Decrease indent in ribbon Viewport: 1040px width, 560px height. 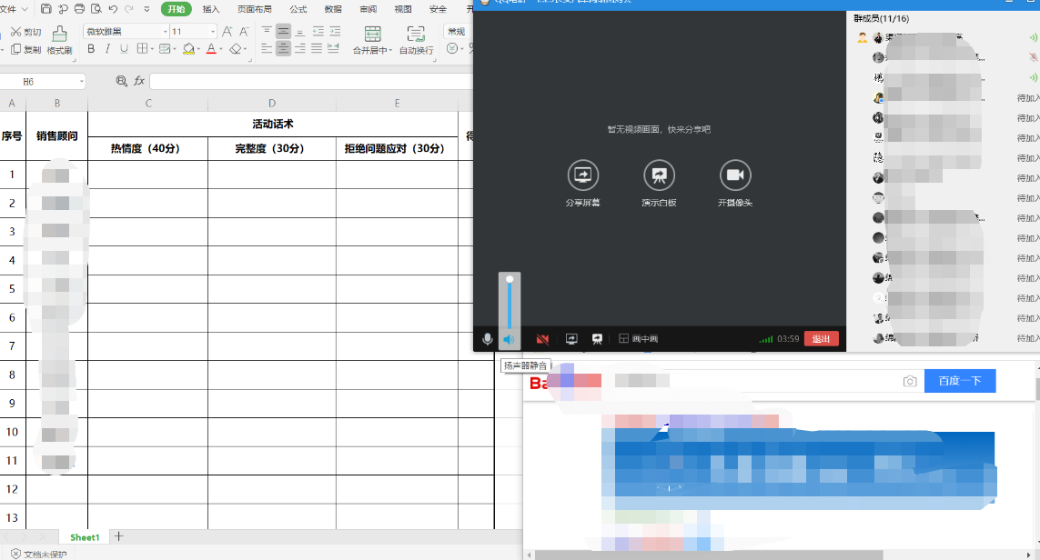tap(318, 31)
